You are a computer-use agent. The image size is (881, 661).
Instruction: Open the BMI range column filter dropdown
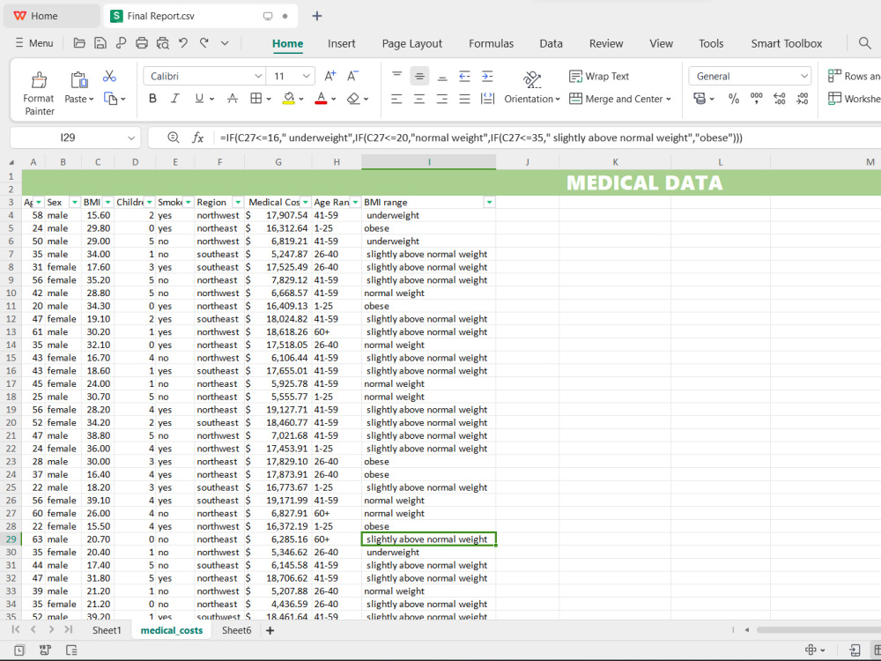tap(489, 203)
